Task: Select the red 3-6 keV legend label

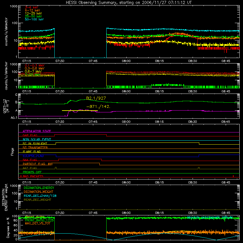Action: (x=31, y=7)
